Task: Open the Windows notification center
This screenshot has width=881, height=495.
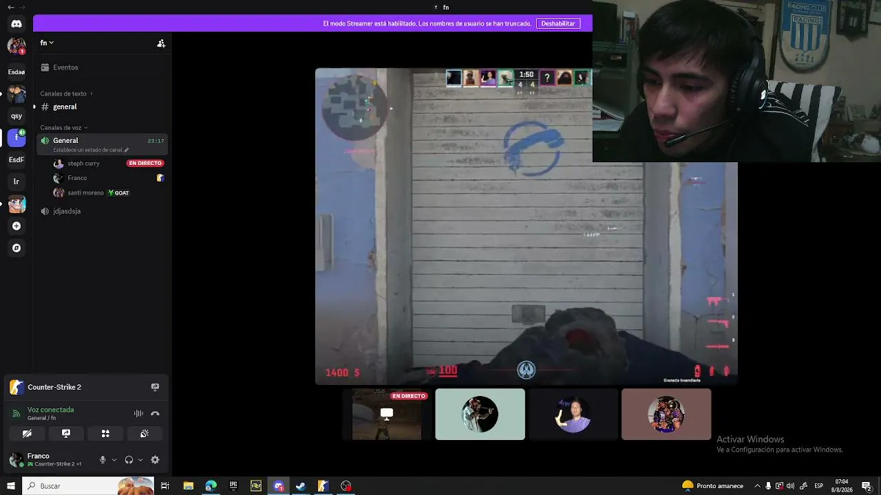Action: [x=867, y=486]
